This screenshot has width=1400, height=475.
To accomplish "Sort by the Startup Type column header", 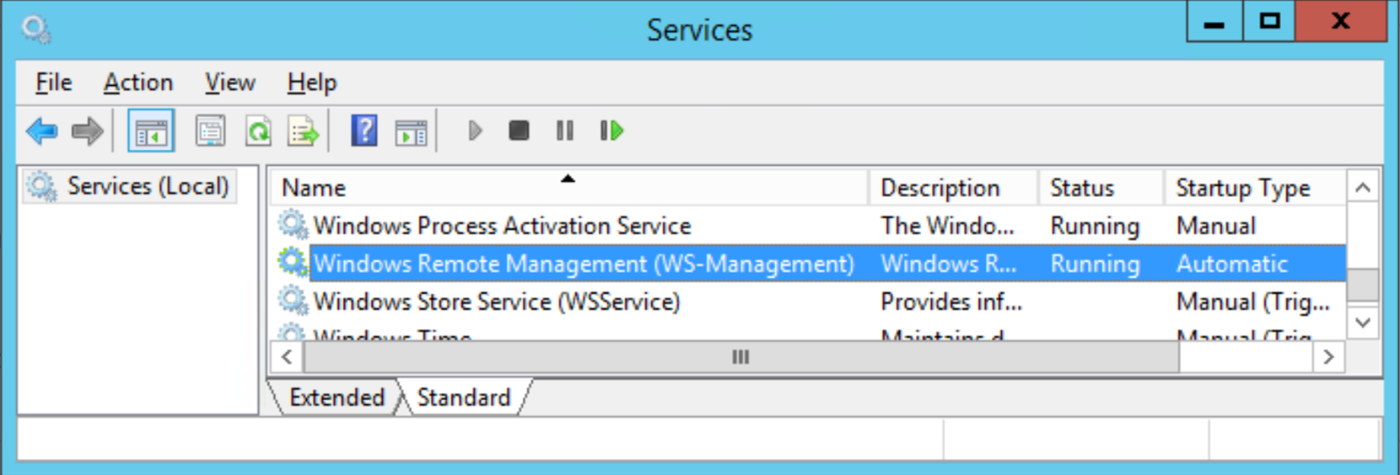I will tap(1242, 188).
